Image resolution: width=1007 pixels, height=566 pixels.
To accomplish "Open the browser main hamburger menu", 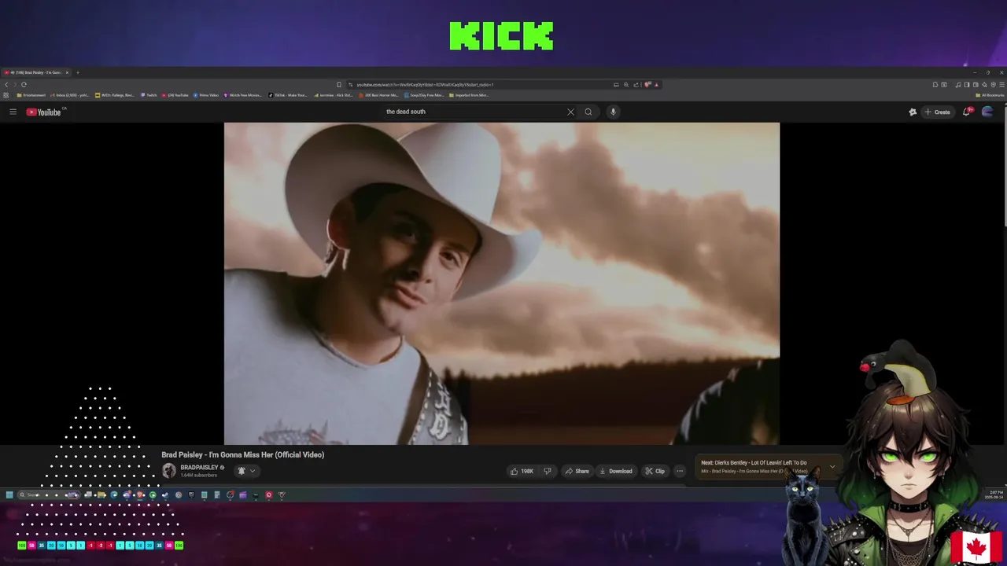I will [1001, 85].
